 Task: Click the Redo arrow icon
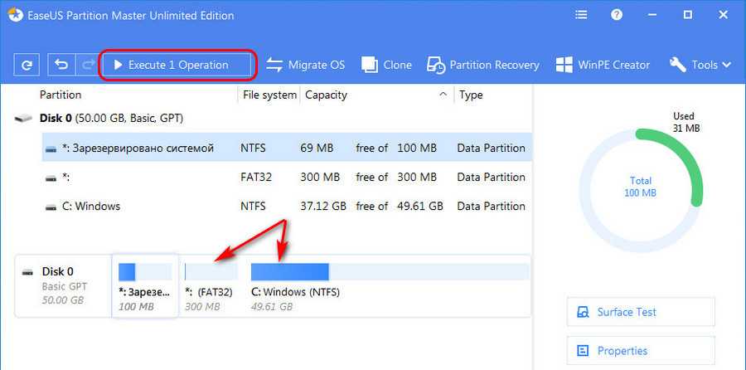(86, 65)
